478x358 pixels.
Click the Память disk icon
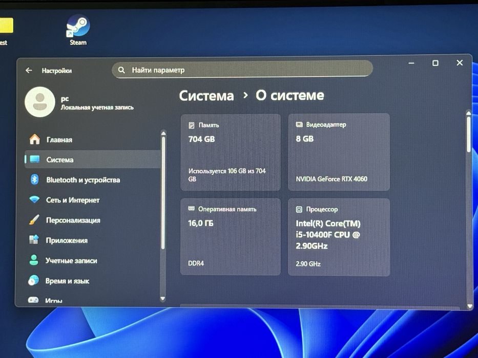point(192,125)
